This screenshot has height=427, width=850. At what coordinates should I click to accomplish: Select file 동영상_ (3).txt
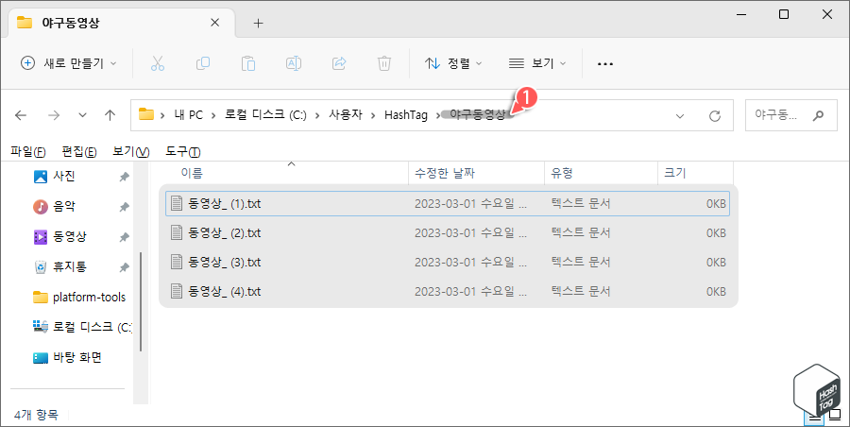tap(448, 262)
